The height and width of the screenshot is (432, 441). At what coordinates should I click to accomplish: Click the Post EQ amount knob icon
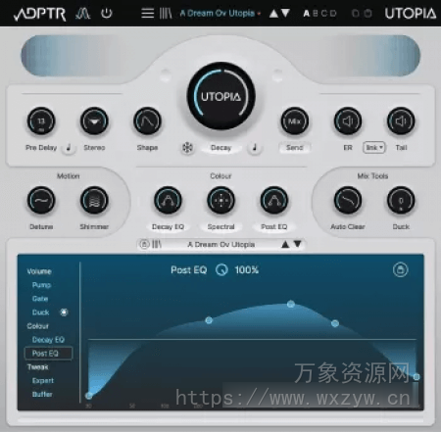coord(221,270)
